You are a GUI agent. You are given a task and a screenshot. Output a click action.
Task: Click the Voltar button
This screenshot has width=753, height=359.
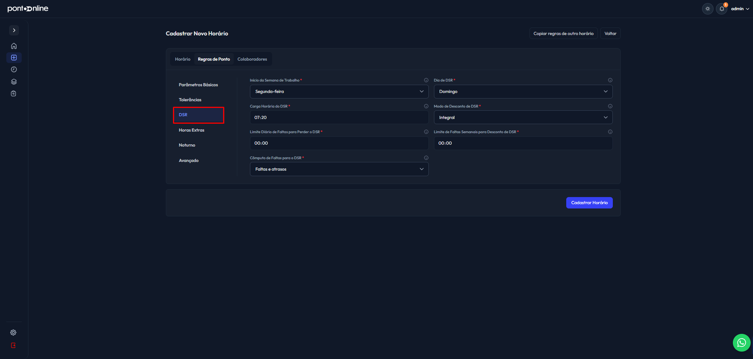610,33
